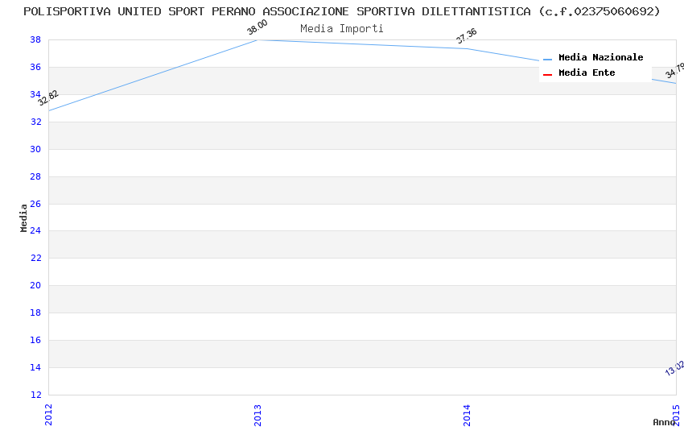Click the 13.02 Media Ente data label
This screenshot has height=443, width=684.
(674, 368)
